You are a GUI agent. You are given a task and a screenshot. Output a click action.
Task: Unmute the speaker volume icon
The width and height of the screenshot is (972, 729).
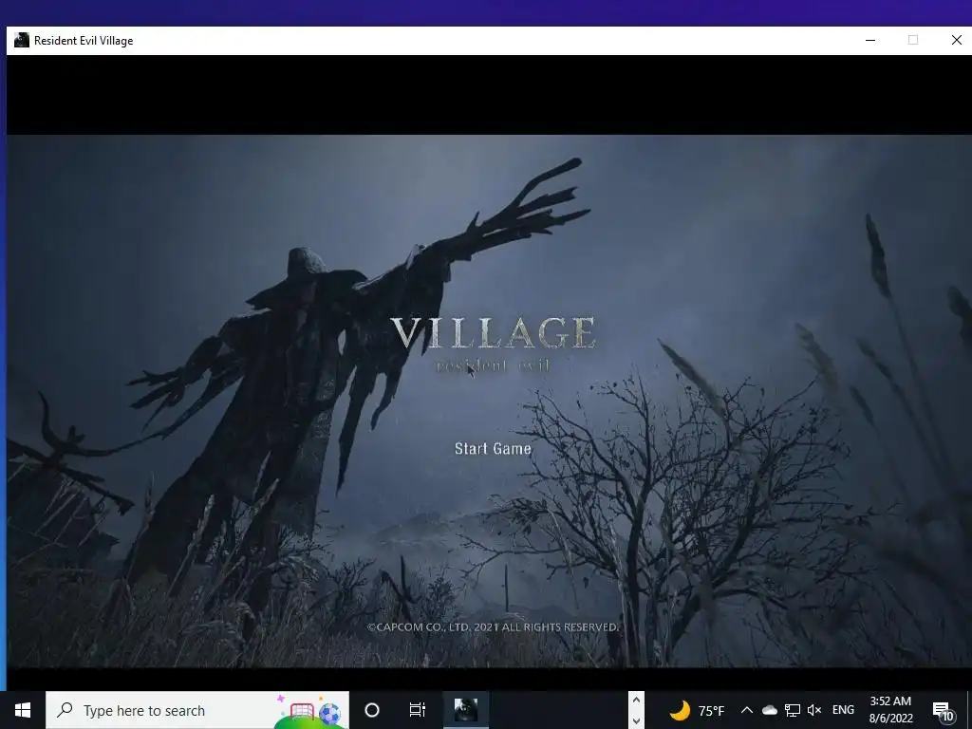point(814,710)
